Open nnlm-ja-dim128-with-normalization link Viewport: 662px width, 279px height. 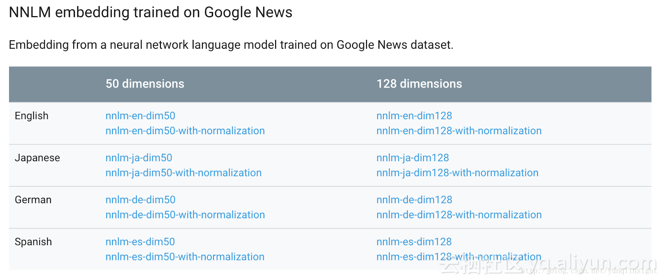(x=457, y=173)
